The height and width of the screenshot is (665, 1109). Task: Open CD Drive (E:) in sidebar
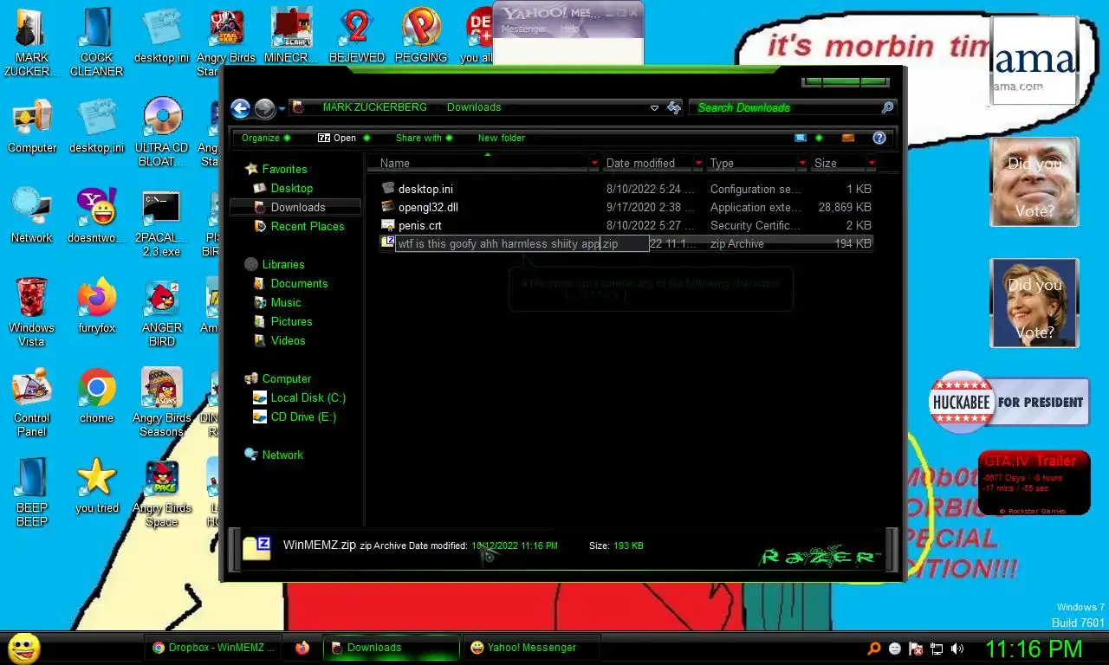(x=303, y=416)
